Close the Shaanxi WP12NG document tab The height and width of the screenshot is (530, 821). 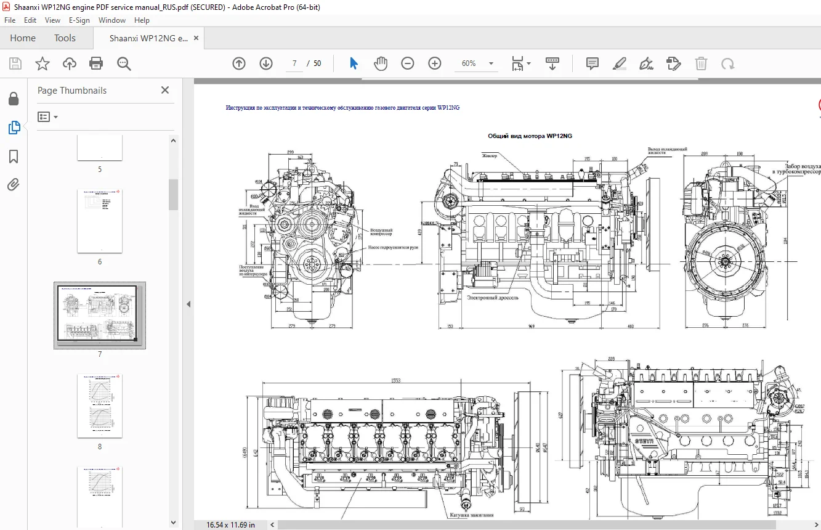click(x=196, y=38)
